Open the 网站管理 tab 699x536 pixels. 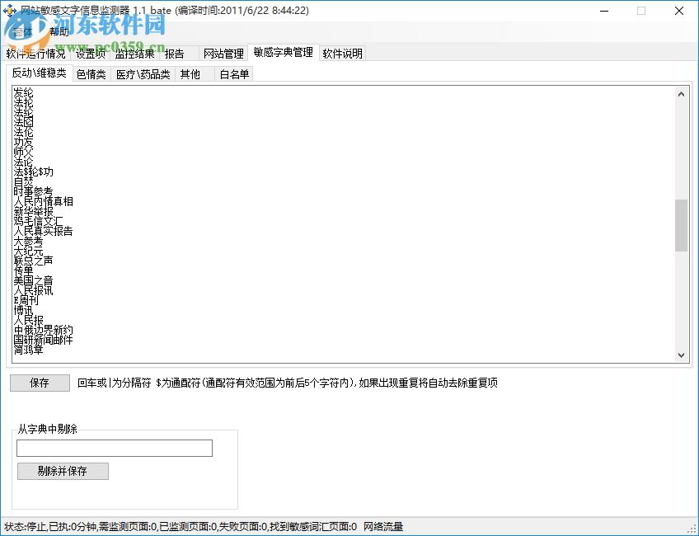(223, 53)
